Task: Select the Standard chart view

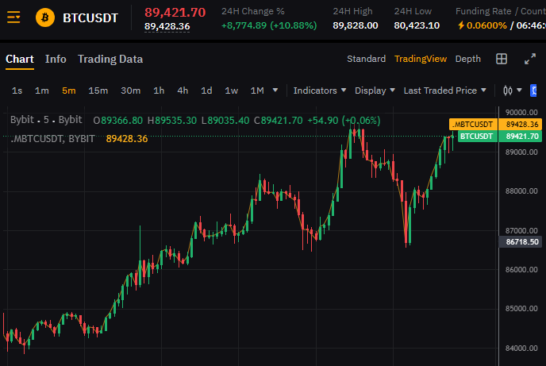Action: coord(366,59)
